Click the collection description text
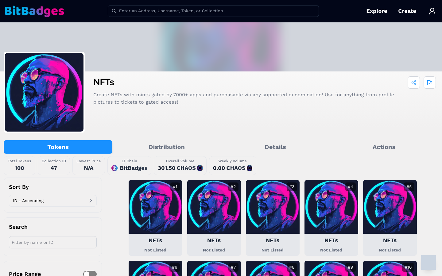The width and height of the screenshot is (442, 276). 244,98
